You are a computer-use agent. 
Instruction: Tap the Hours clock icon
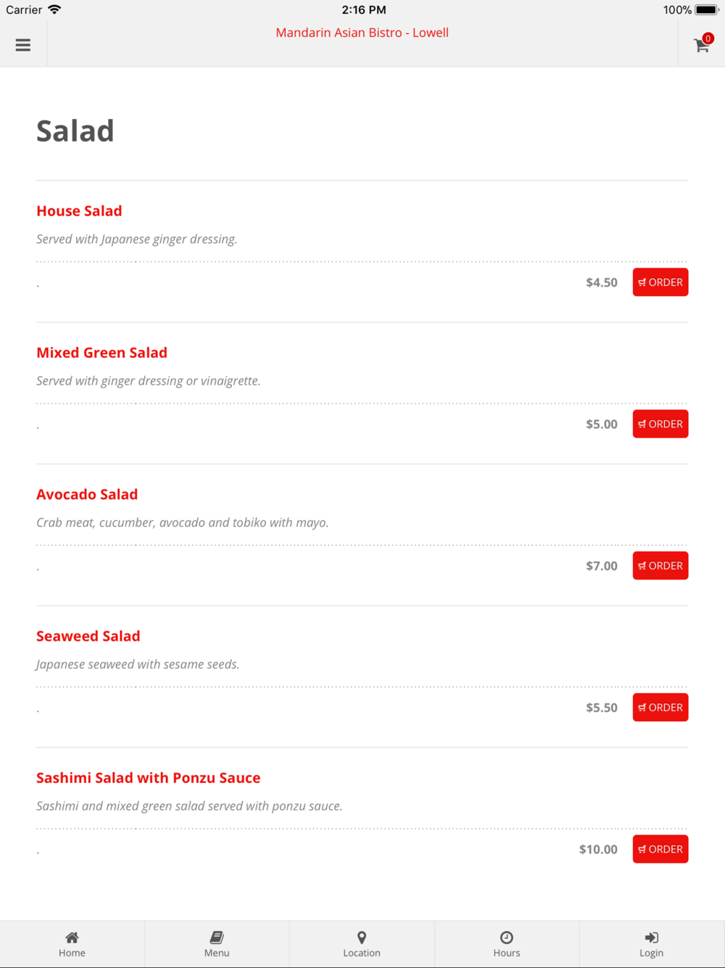507,938
